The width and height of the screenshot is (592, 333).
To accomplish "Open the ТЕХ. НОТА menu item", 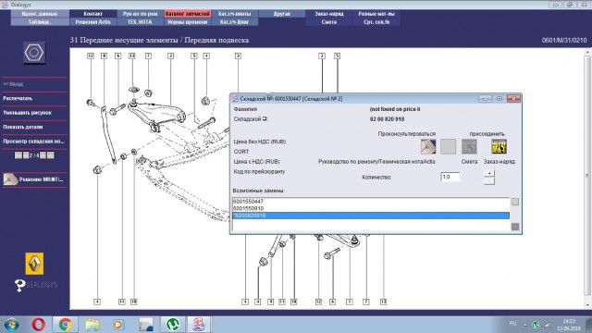I will [140, 22].
